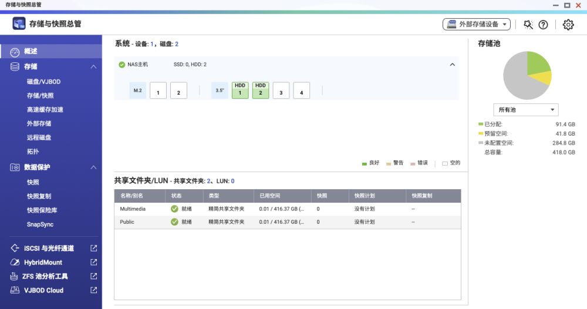
Task: Open the settings gear icon
Action: (x=568, y=24)
